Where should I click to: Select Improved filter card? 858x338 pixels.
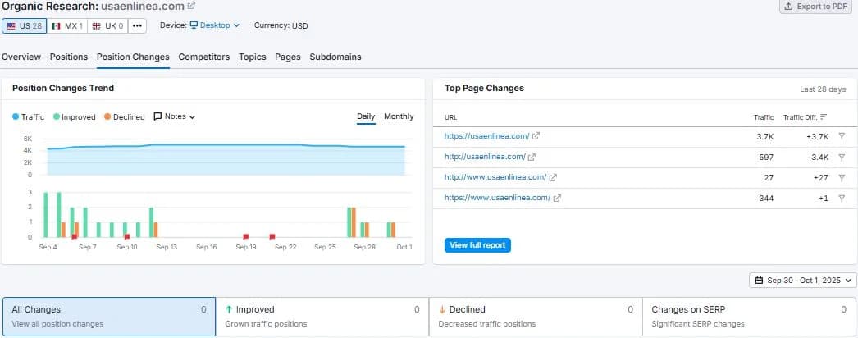(322, 317)
